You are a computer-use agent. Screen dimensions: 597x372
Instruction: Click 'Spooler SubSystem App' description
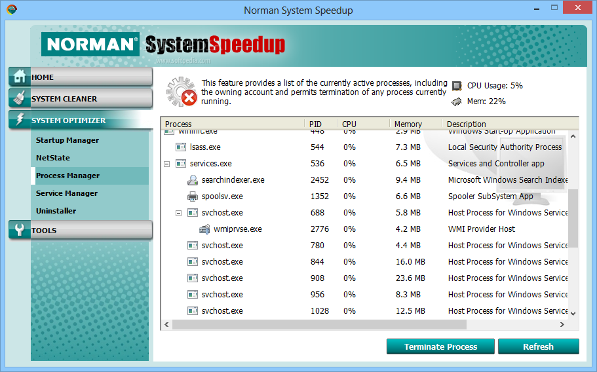pyautogui.click(x=490, y=196)
